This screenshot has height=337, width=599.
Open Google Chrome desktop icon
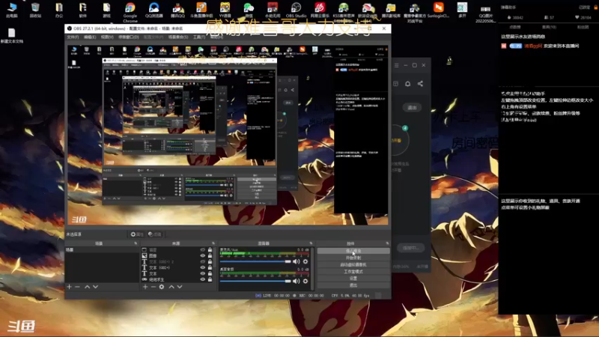130,13
